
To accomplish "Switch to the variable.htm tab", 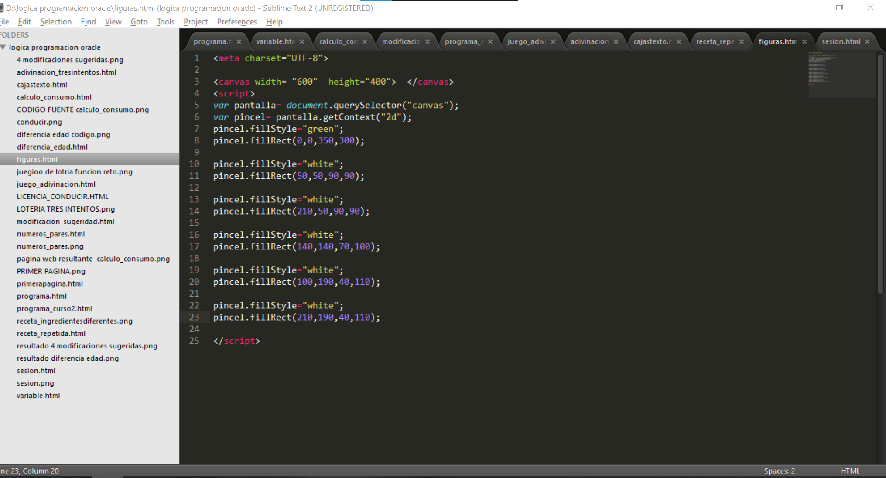I will [x=276, y=42].
